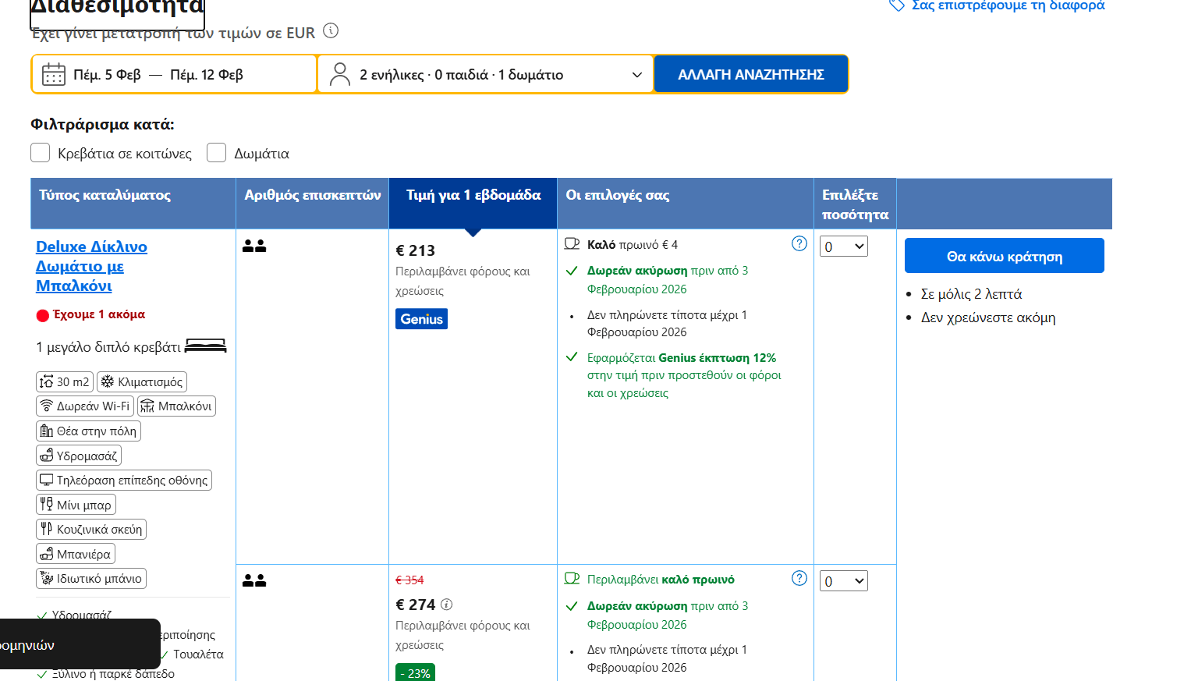The width and height of the screenshot is (1191, 681).
Task: Open guests and rooms dropdown
Action: click(485, 75)
